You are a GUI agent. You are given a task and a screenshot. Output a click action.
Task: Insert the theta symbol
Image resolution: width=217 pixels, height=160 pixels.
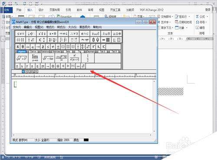pyautogui.click(x=23, y=47)
